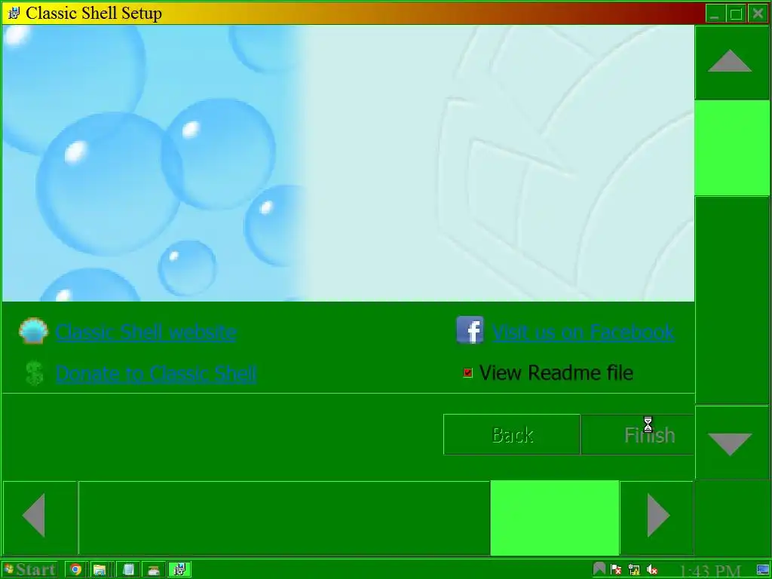Click the fourth taskbar app icon beside notepad

point(154,570)
